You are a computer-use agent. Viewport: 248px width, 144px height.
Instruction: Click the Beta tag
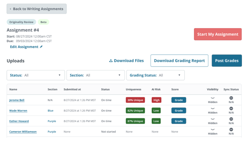(44, 22)
